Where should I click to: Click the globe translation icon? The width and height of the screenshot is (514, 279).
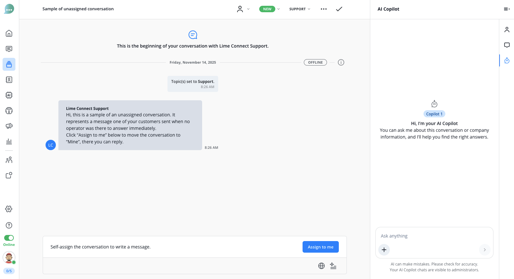[321, 266]
